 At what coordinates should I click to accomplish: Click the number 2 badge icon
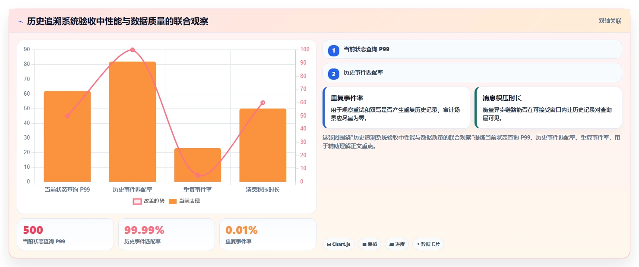(333, 74)
